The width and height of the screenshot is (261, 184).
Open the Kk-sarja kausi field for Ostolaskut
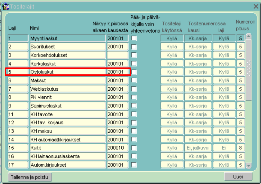(x=198, y=72)
